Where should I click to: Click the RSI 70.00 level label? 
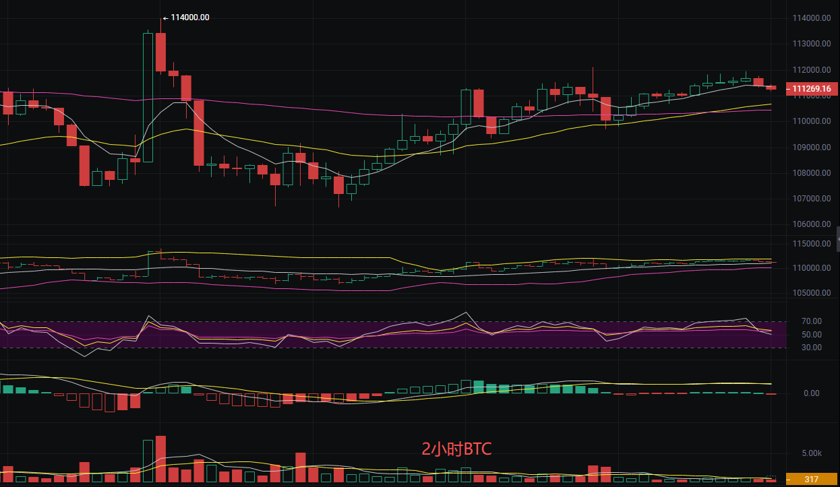pos(812,321)
